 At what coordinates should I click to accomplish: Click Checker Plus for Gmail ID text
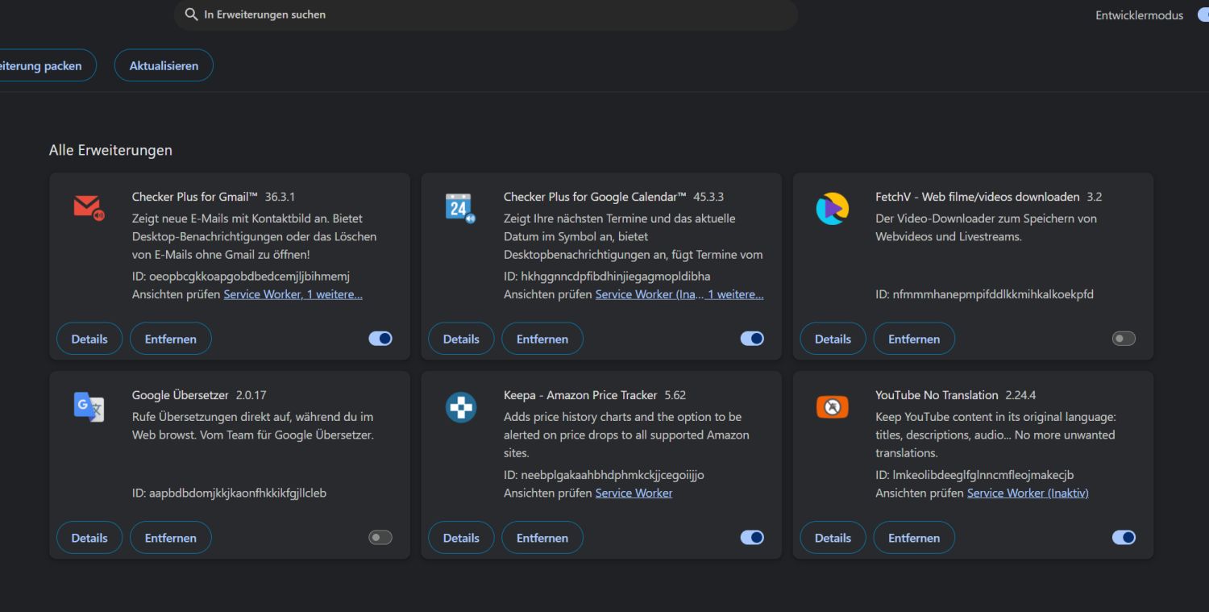click(241, 276)
